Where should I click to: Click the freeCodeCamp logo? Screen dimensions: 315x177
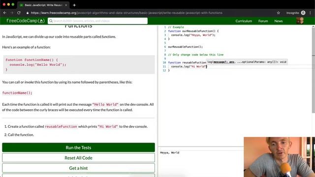(x=26, y=21)
